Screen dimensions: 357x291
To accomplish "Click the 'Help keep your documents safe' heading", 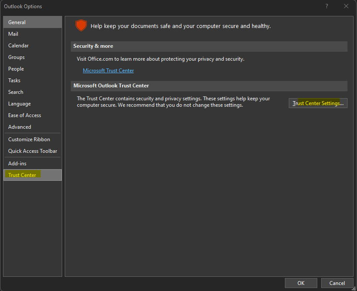I will (180, 26).
